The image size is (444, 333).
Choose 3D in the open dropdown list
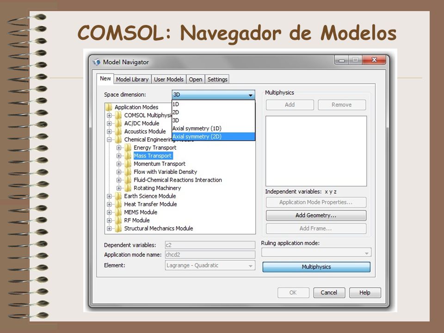click(214, 120)
